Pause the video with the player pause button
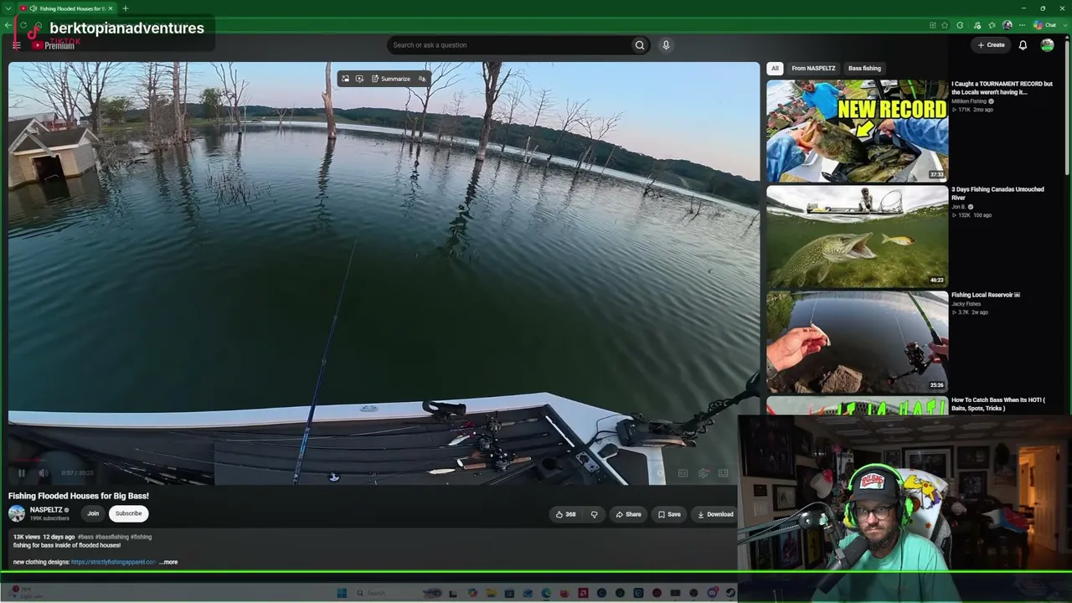Image resolution: width=1072 pixels, height=603 pixels. click(21, 473)
